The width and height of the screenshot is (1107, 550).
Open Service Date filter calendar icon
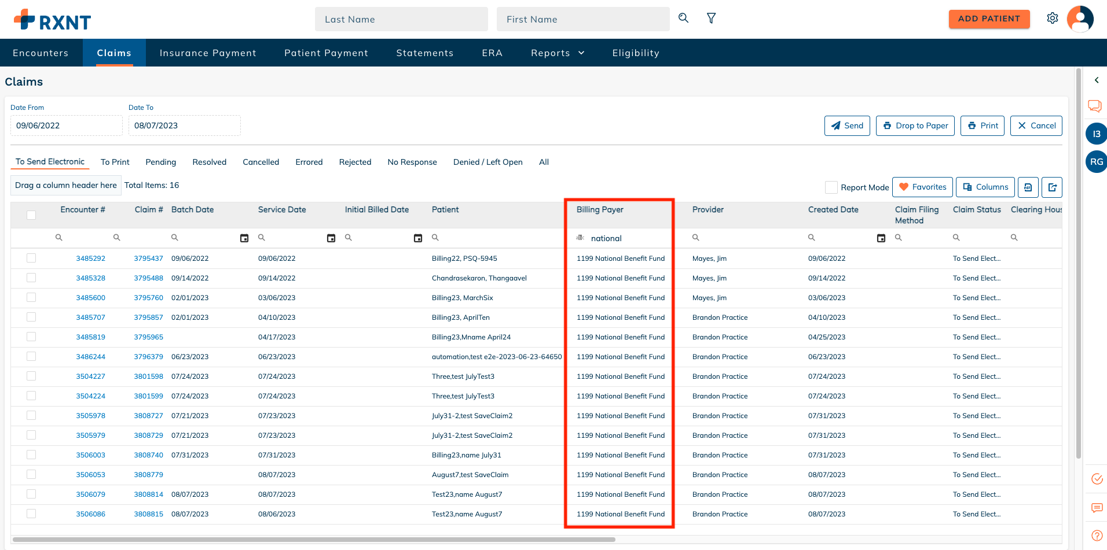click(331, 238)
